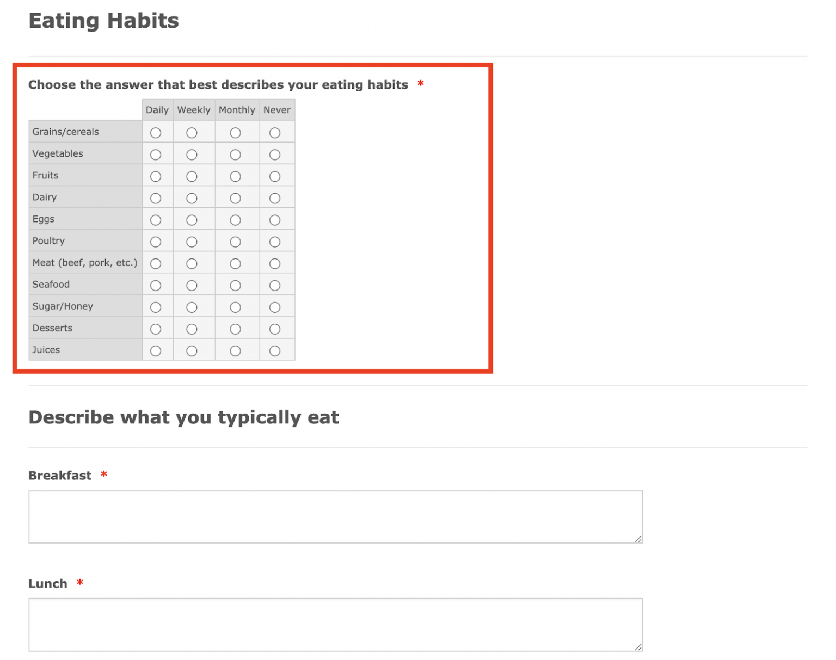The height and width of the screenshot is (660, 836).
Task: Click inside the Breakfast text area
Action: [335, 516]
